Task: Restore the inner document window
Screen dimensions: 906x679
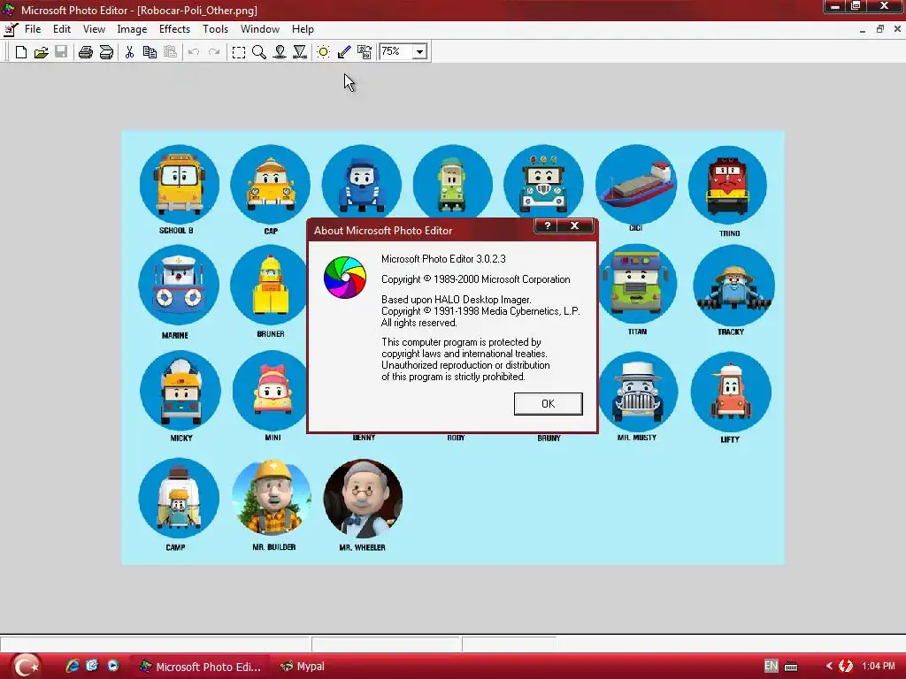Action: [x=880, y=29]
